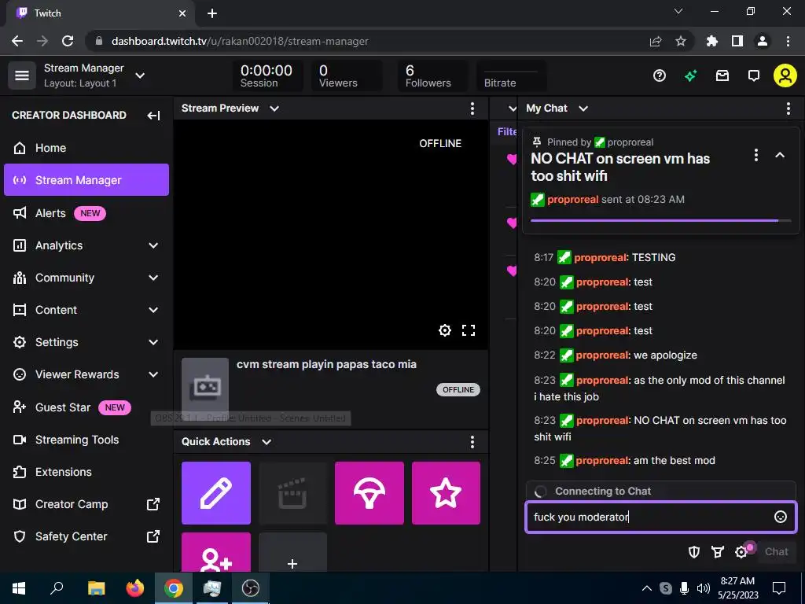Image resolution: width=805 pixels, height=604 pixels.
Task: Expand the Content section
Action: tap(153, 310)
